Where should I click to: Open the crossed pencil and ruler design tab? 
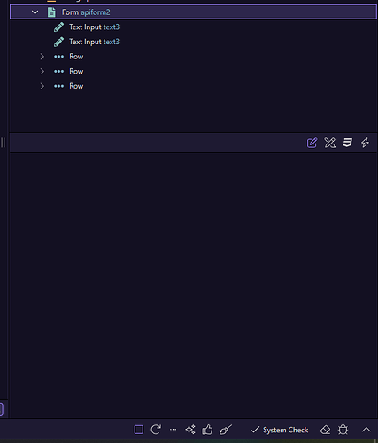(x=329, y=143)
